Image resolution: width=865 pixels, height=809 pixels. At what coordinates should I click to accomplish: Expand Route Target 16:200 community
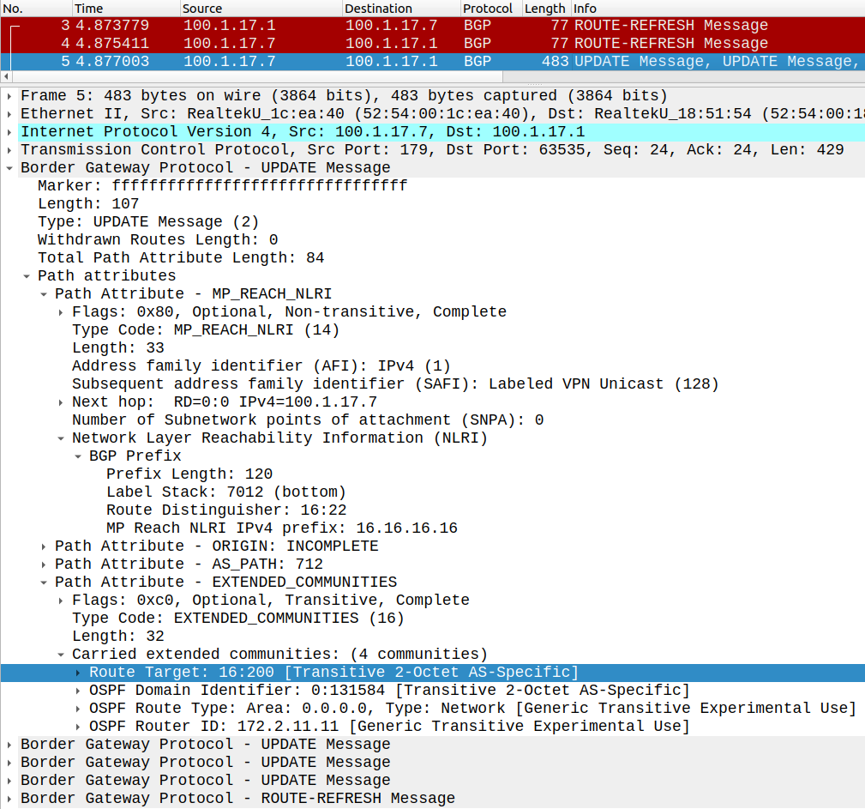[x=78, y=673]
